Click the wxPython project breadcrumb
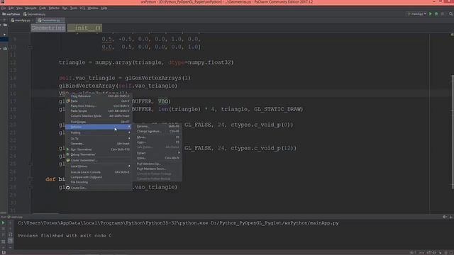The height and width of the screenshot is (255, 454). (x=11, y=14)
